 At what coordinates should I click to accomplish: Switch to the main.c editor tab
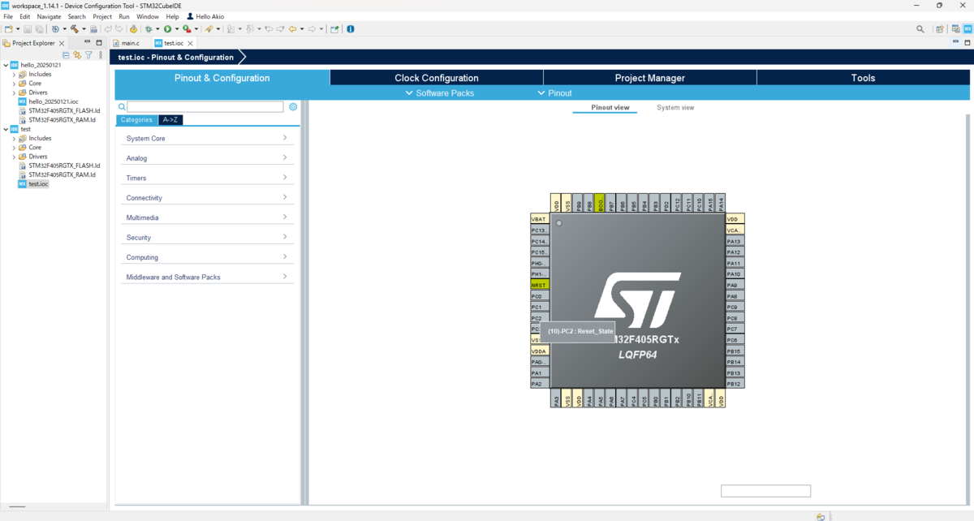(x=126, y=43)
